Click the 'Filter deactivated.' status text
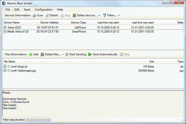186x124 pixels. click(14, 120)
